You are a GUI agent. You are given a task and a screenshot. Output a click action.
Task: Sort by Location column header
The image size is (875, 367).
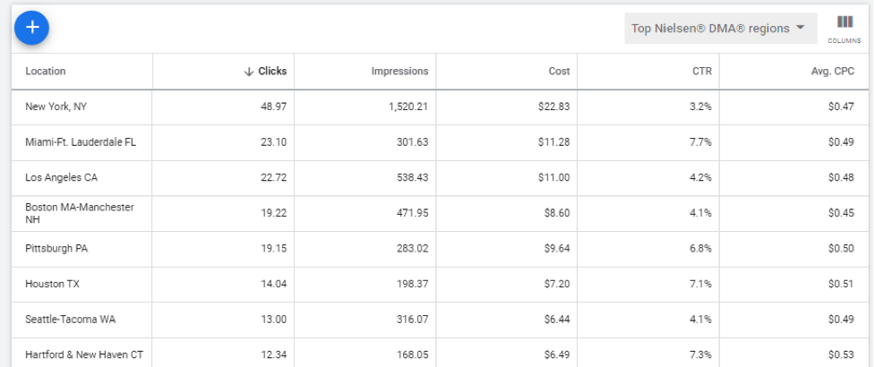pos(45,71)
